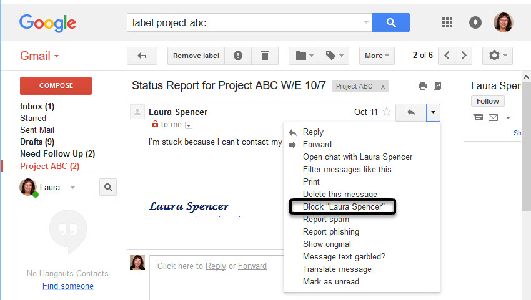Print all using the printer icon
531x300 pixels.
point(423,86)
